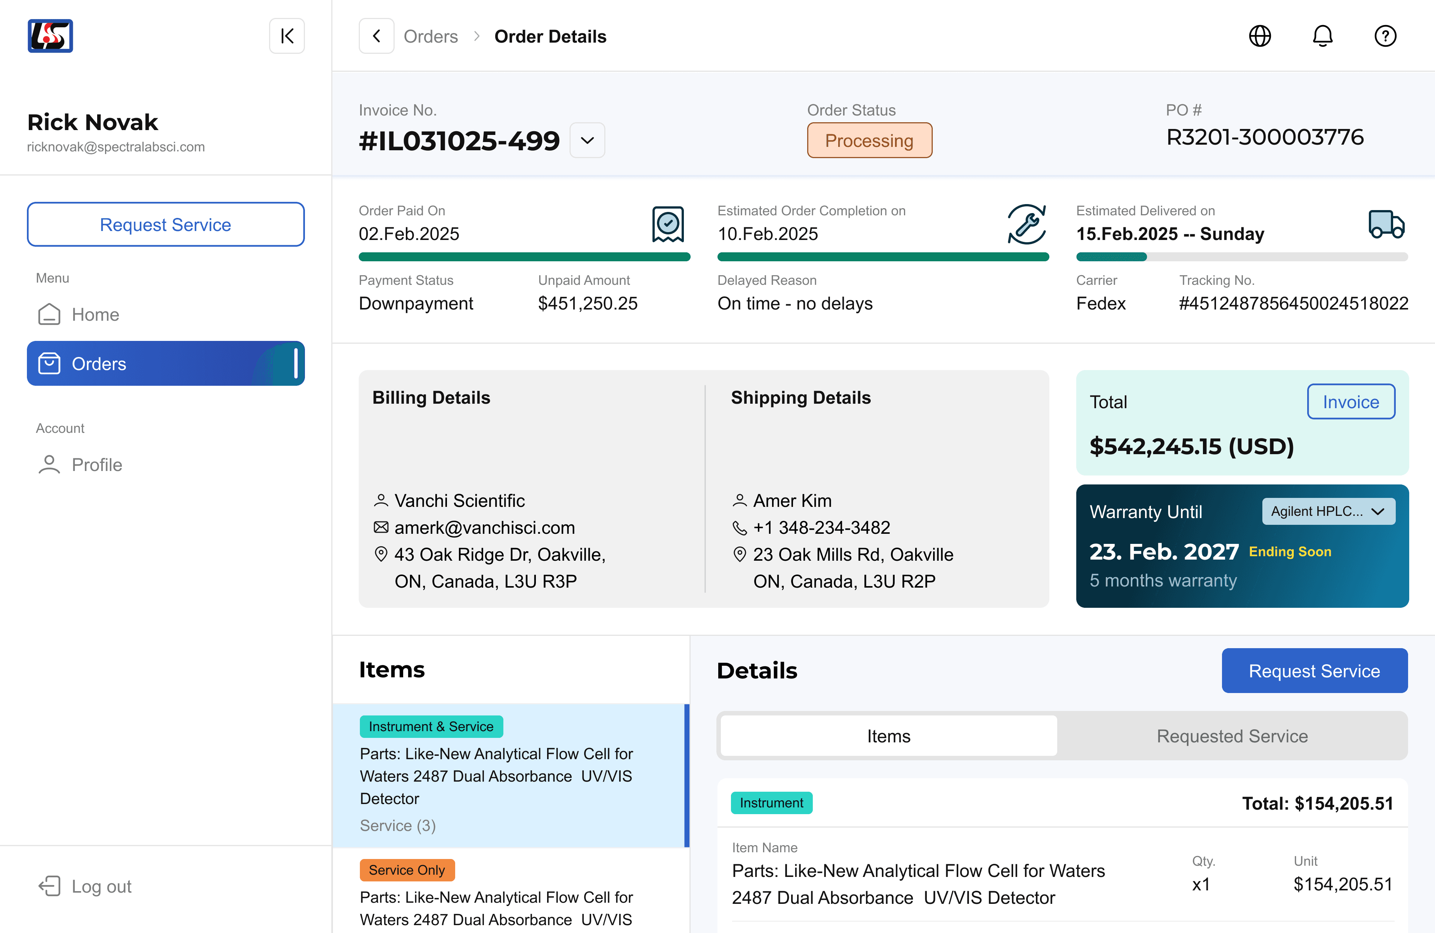Click the help question mark icon
Screen dimensions: 1435x933
point(1385,36)
